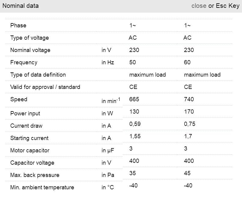
Task: Click Valid for approval / standard label
Action: [45, 87]
